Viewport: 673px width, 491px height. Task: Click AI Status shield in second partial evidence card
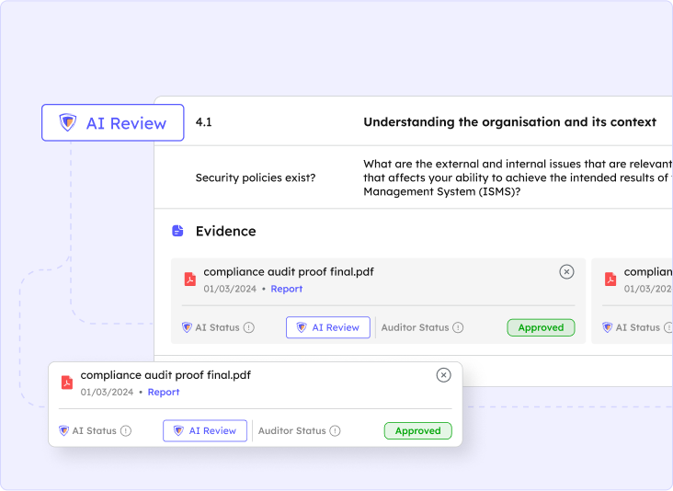click(607, 327)
